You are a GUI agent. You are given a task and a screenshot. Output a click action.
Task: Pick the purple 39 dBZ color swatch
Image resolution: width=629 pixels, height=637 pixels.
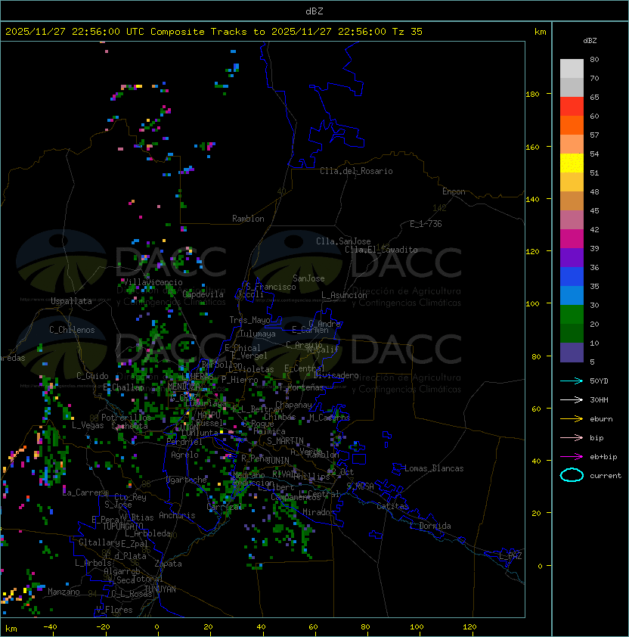[572, 257]
